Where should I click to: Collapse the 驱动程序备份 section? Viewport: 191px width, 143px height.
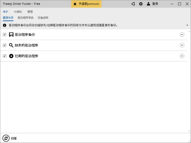(x=182, y=35)
